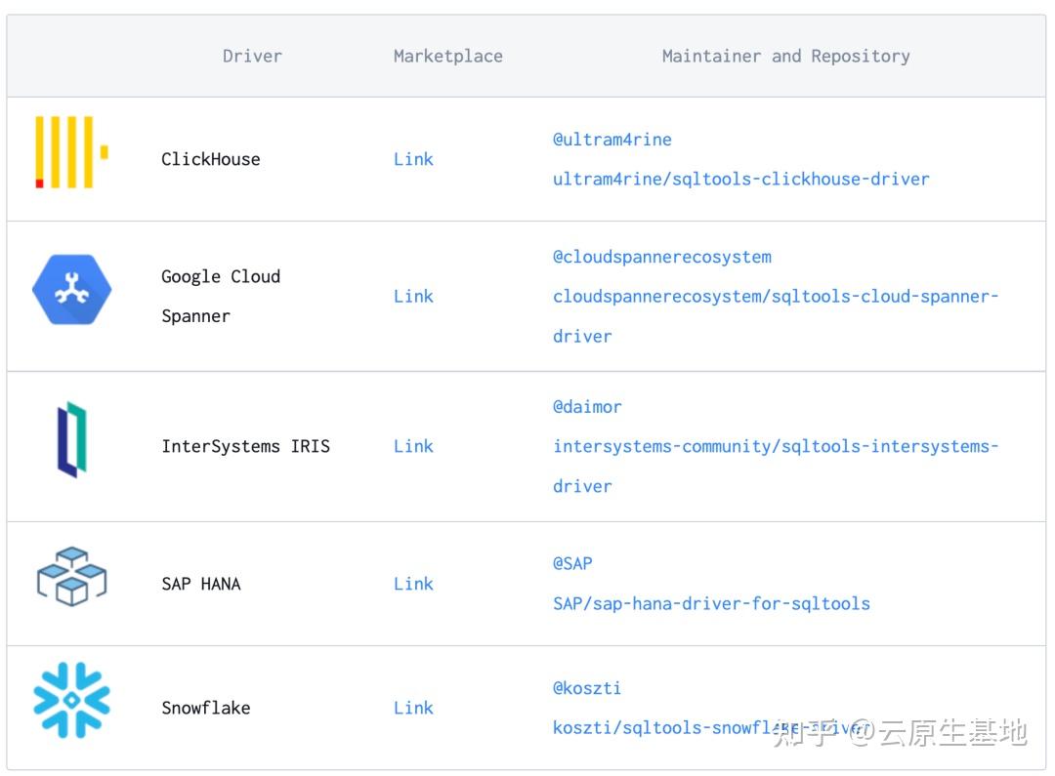Open the sqltools-intersystems-driver repository link
The image size is (1055, 776).
pyautogui.click(x=775, y=466)
